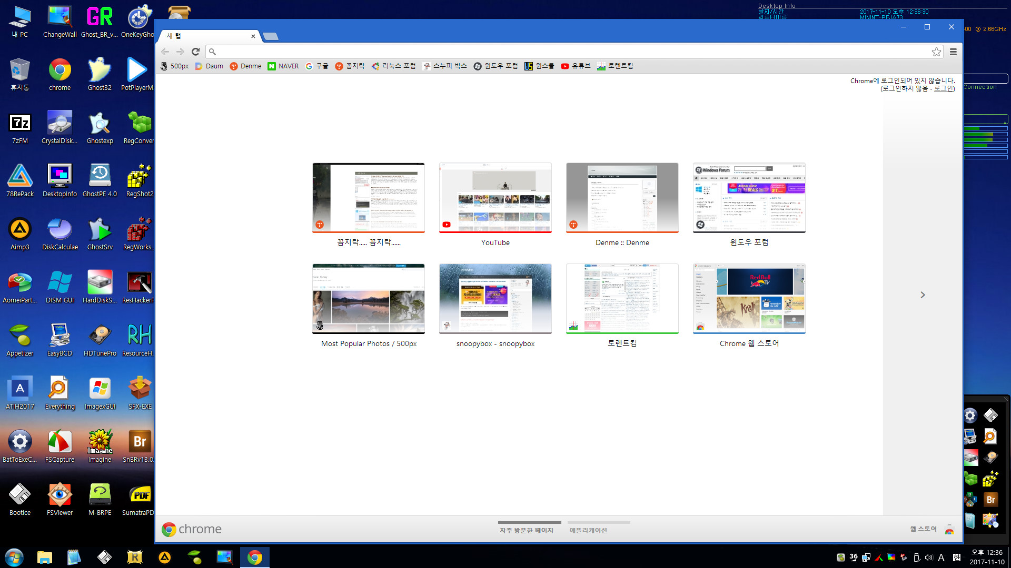Open the DISM GUI desktop icon

pos(60,288)
